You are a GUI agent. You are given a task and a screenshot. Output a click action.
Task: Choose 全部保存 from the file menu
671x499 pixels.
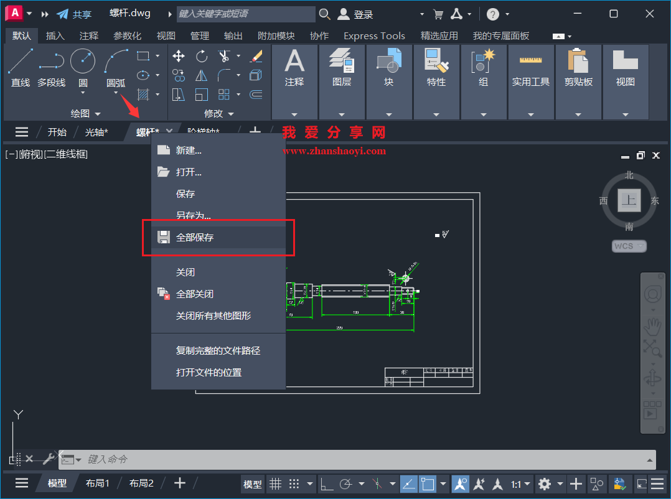tap(197, 237)
